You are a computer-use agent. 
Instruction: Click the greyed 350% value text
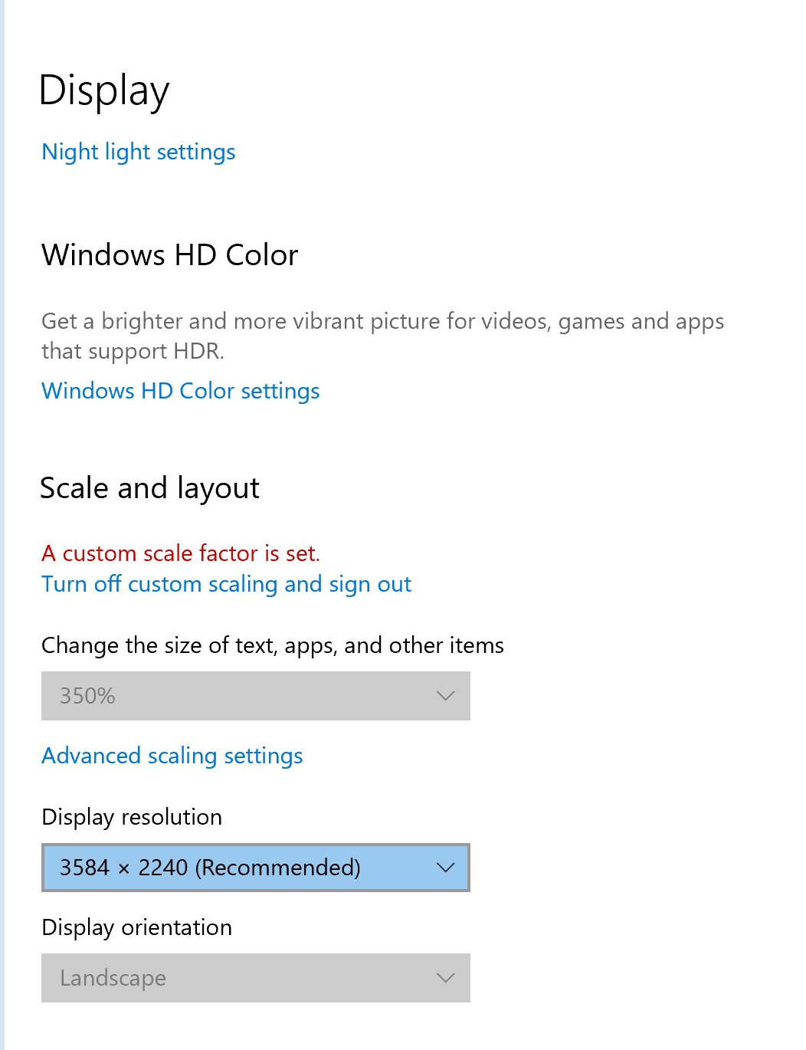click(87, 696)
